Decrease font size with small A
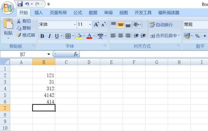Image resolution: width=208 pixels, height=131 pixels. [103, 24]
